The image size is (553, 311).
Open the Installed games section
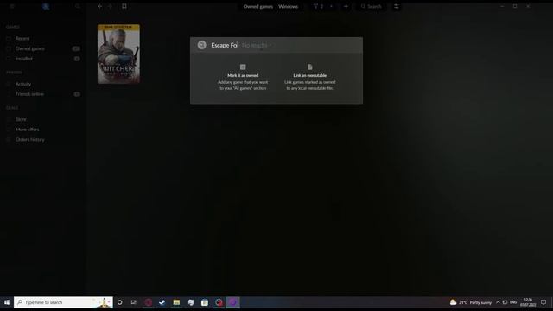pos(24,59)
